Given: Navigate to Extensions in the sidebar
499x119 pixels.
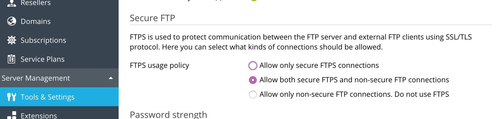Looking at the screenshot, I should pos(39,116).
